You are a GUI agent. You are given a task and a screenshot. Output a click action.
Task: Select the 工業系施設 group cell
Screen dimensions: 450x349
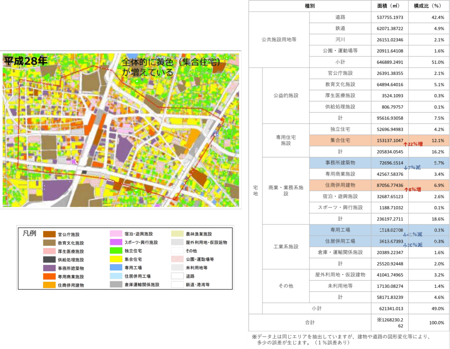click(286, 247)
